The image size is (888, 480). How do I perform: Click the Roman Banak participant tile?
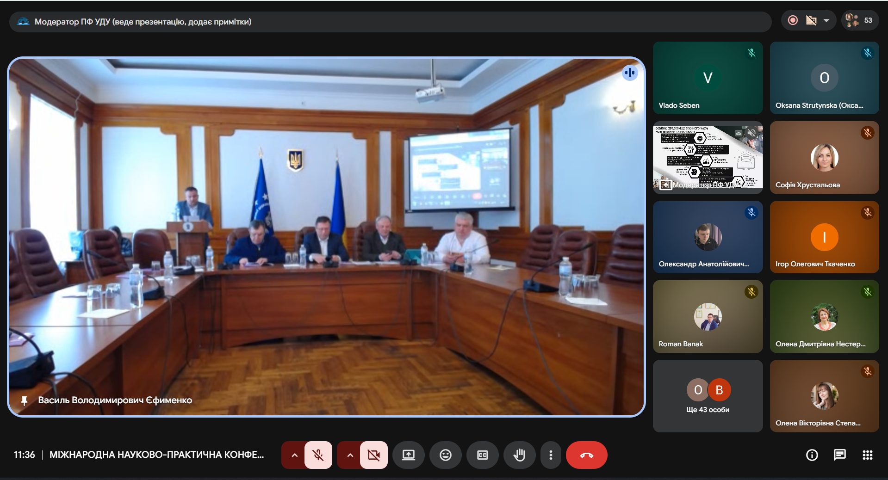707,317
